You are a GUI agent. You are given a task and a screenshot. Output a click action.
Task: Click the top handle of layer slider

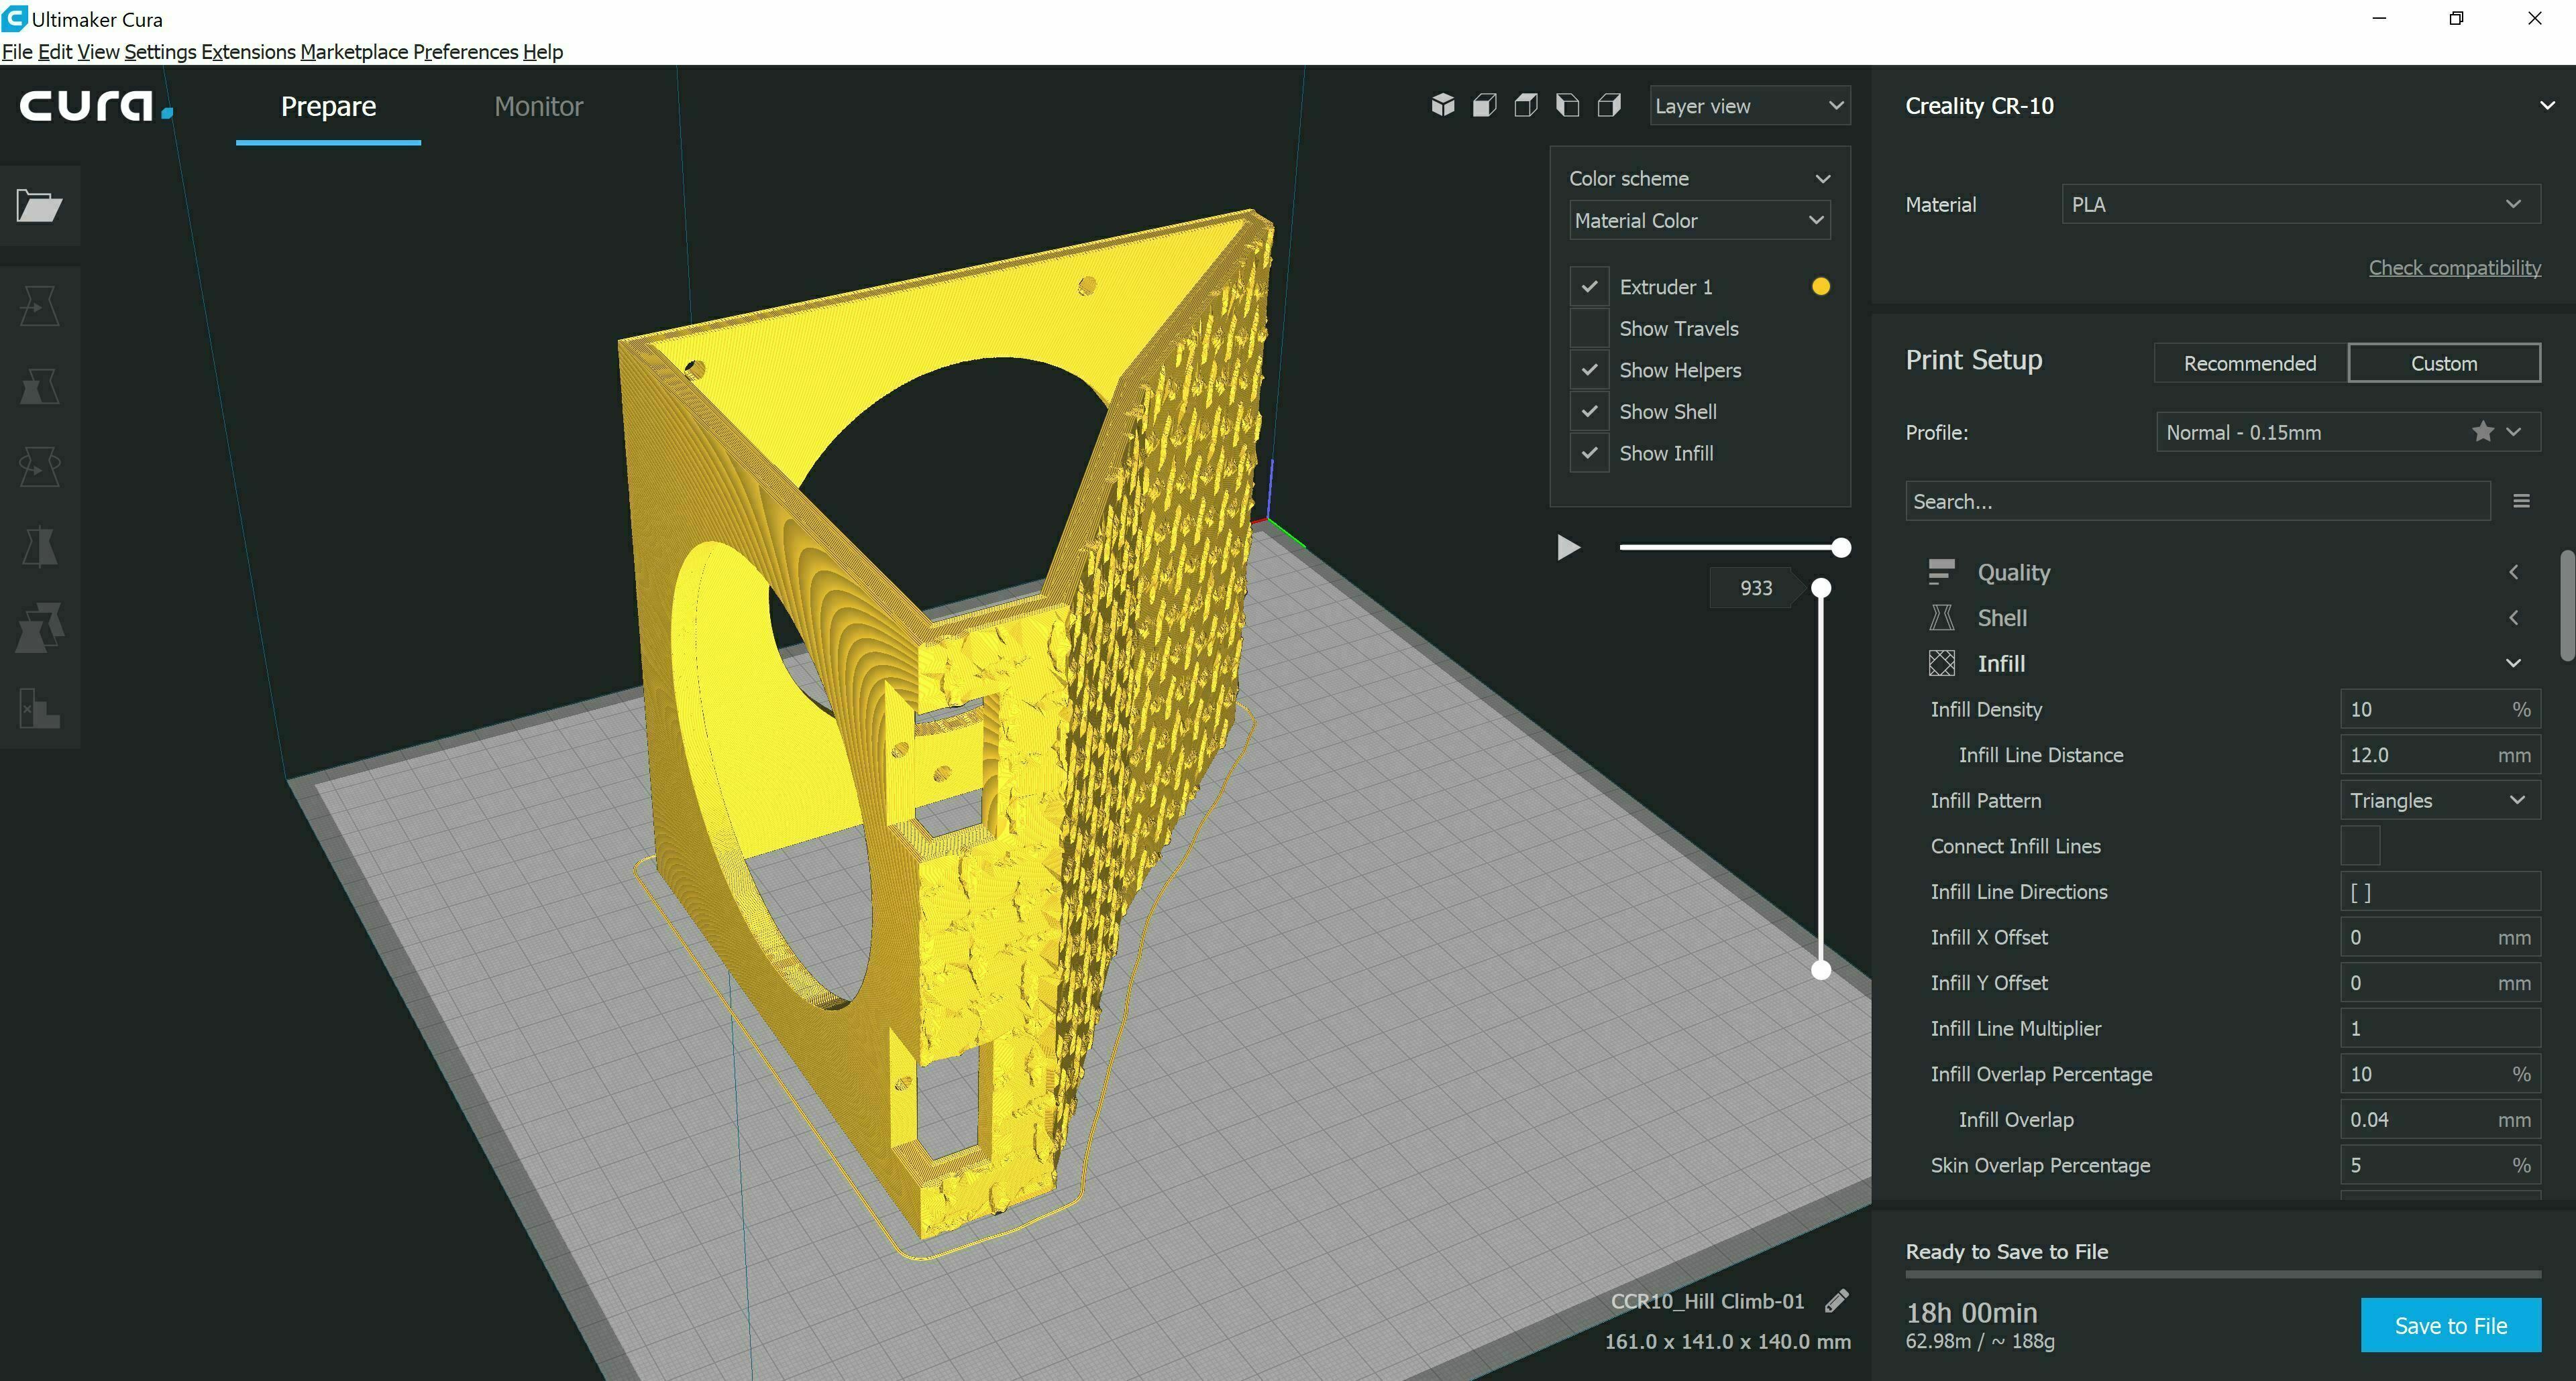coord(1821,589)
